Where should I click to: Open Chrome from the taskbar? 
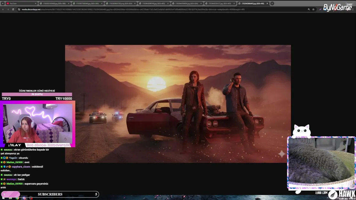click(17, 198)
